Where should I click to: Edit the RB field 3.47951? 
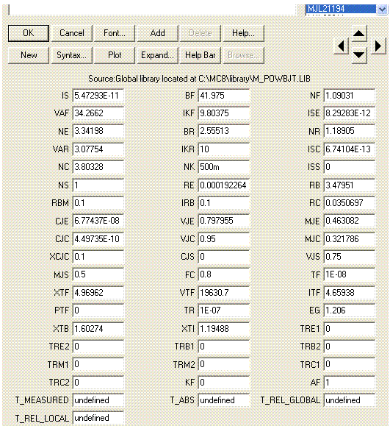[x=350, y=185]
